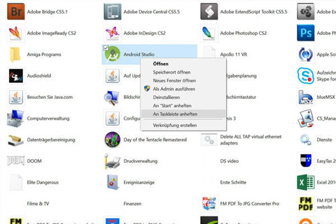This screenshot has height=224, width=336.
Task: Click the Amiga Programs label
Action: 44,55
